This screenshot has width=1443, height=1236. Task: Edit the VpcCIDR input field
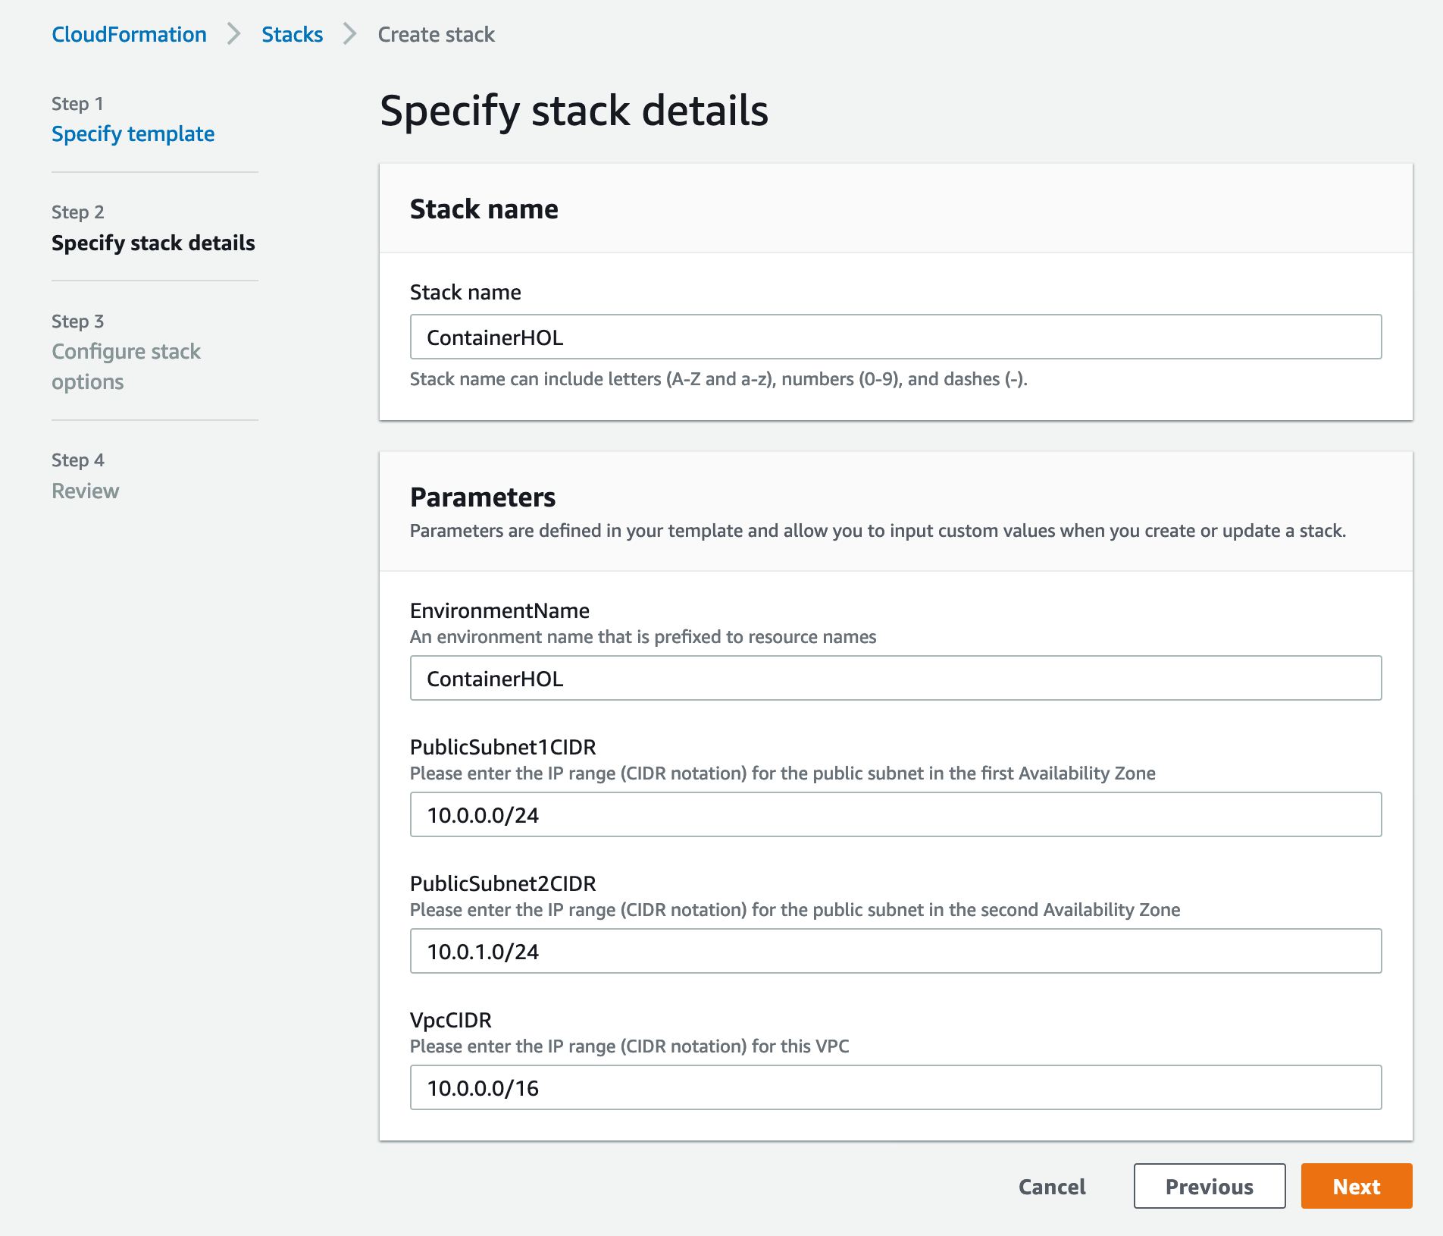(x=896, y=1087)
